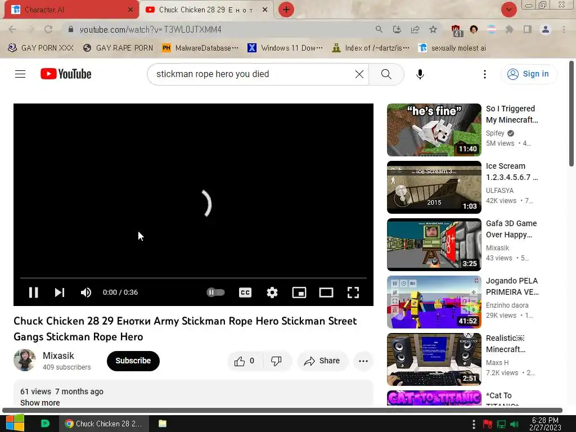Click the video progress bar

pyautogui.click(x=193, y=278)
